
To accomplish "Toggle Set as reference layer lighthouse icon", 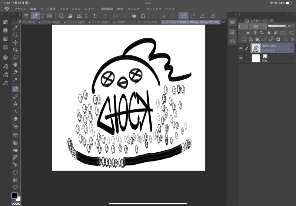I will (255, 32).
